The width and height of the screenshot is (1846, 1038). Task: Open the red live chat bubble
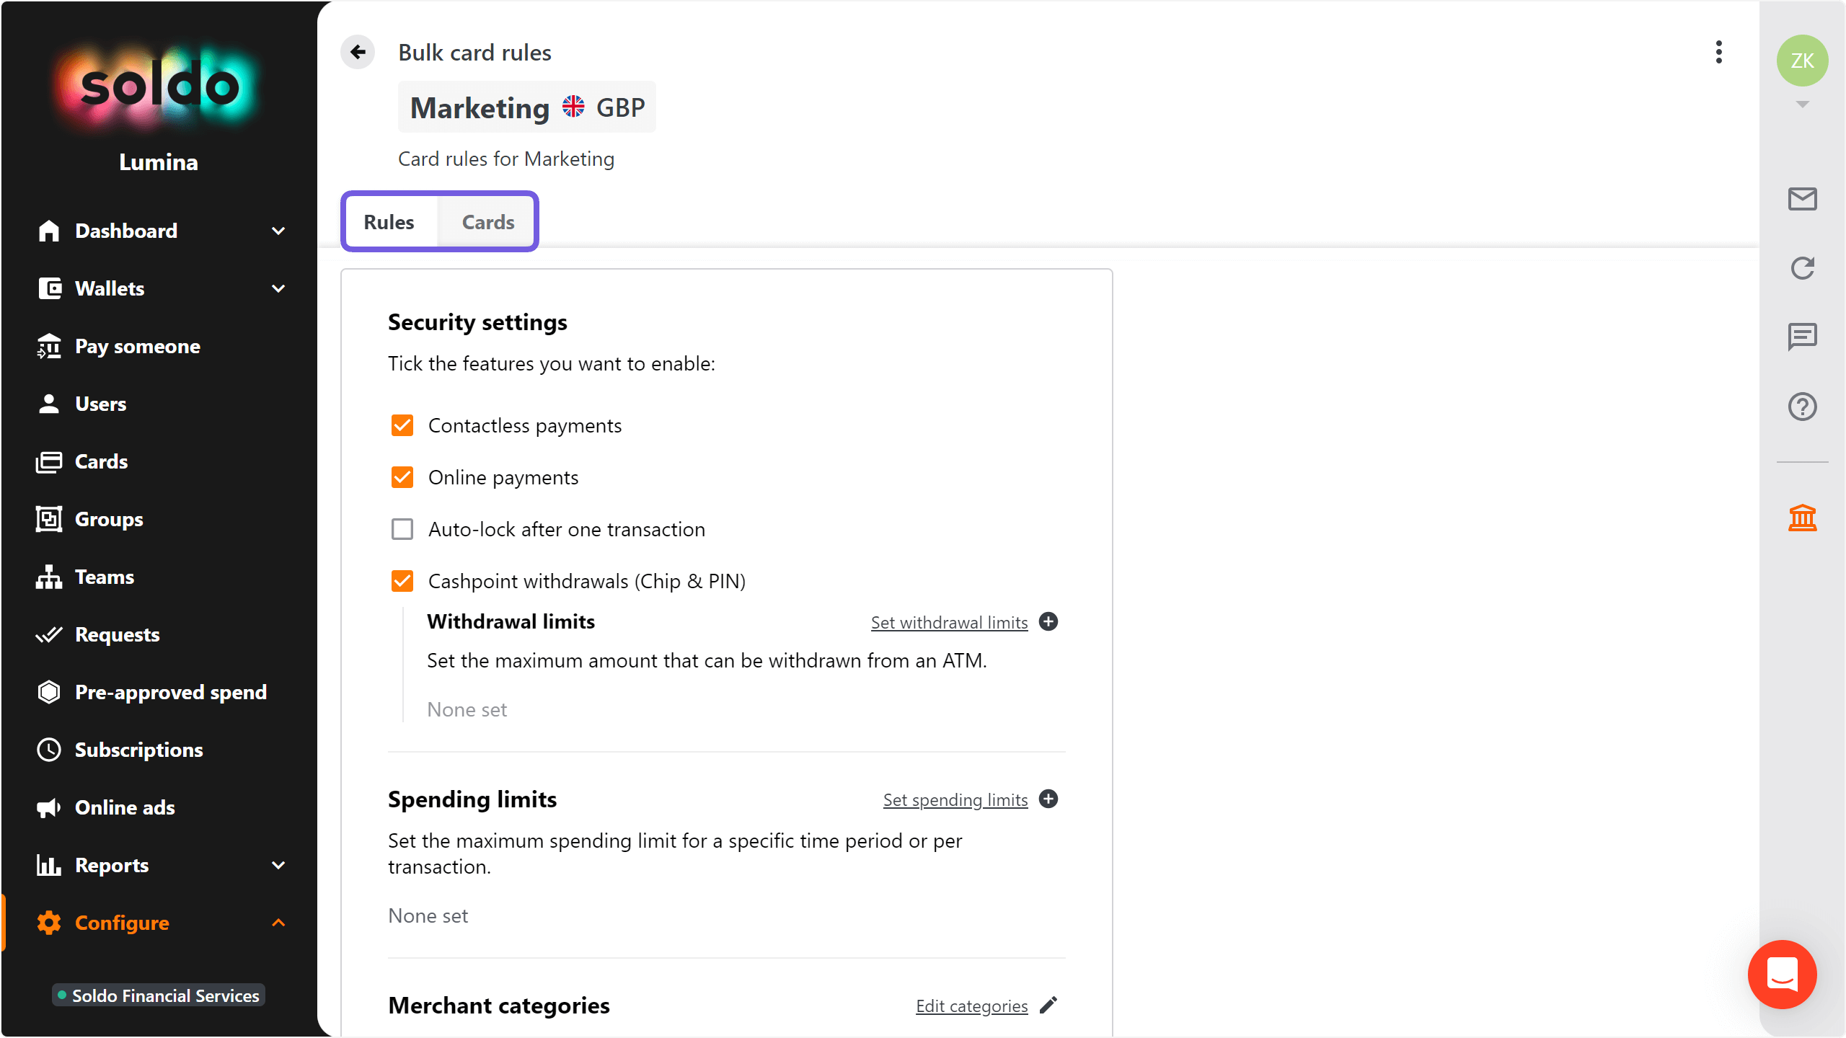click(1782, 974)
